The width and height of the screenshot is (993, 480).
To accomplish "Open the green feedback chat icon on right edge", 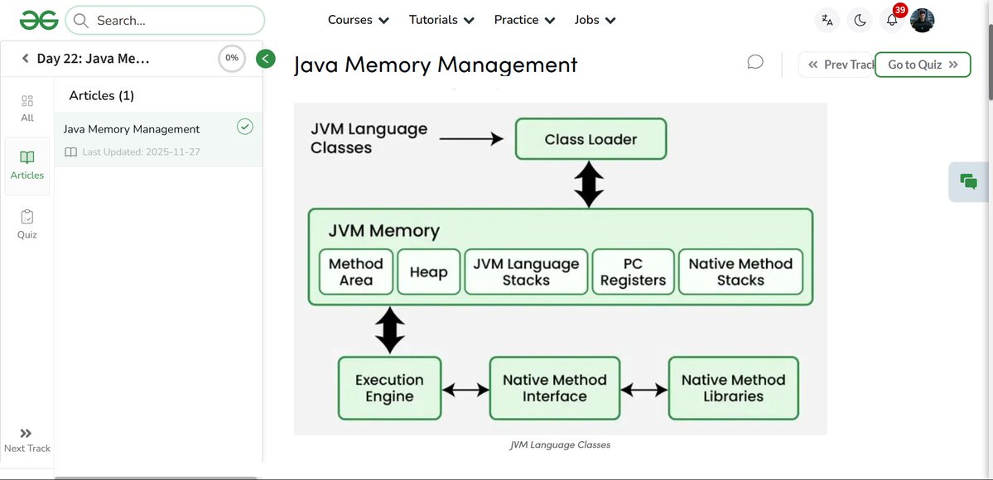I will [x=967, y=181].
